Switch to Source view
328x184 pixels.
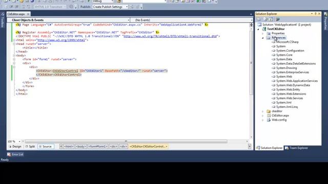tap(45, 147)
